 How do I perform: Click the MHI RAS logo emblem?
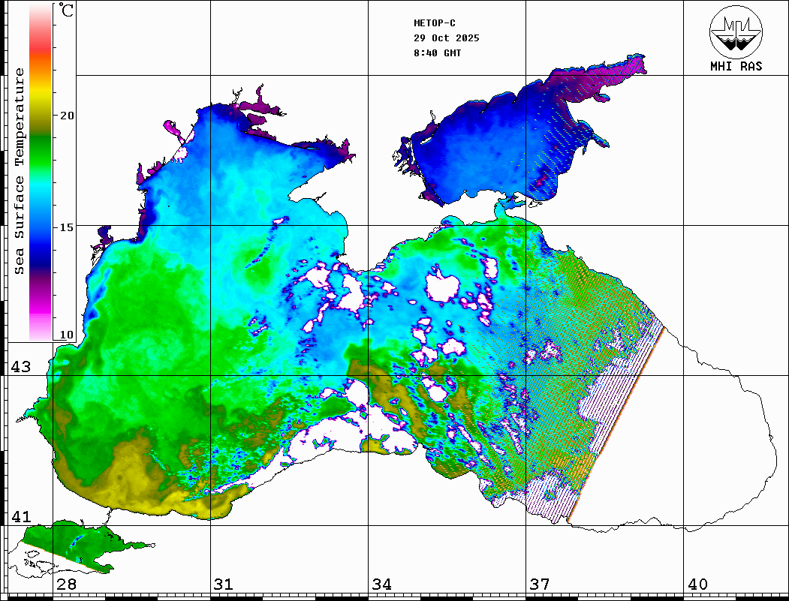tap(736, 30)
